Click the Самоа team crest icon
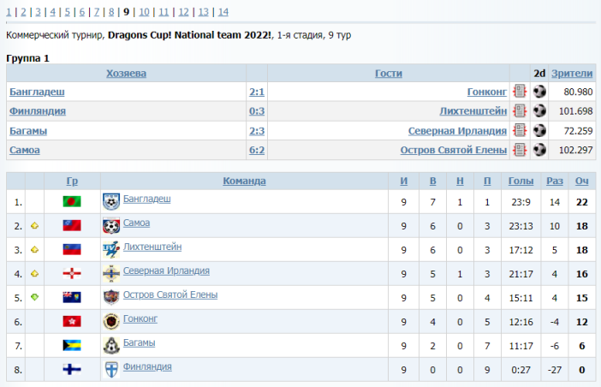601x387 pixels. tap(111, 226)
